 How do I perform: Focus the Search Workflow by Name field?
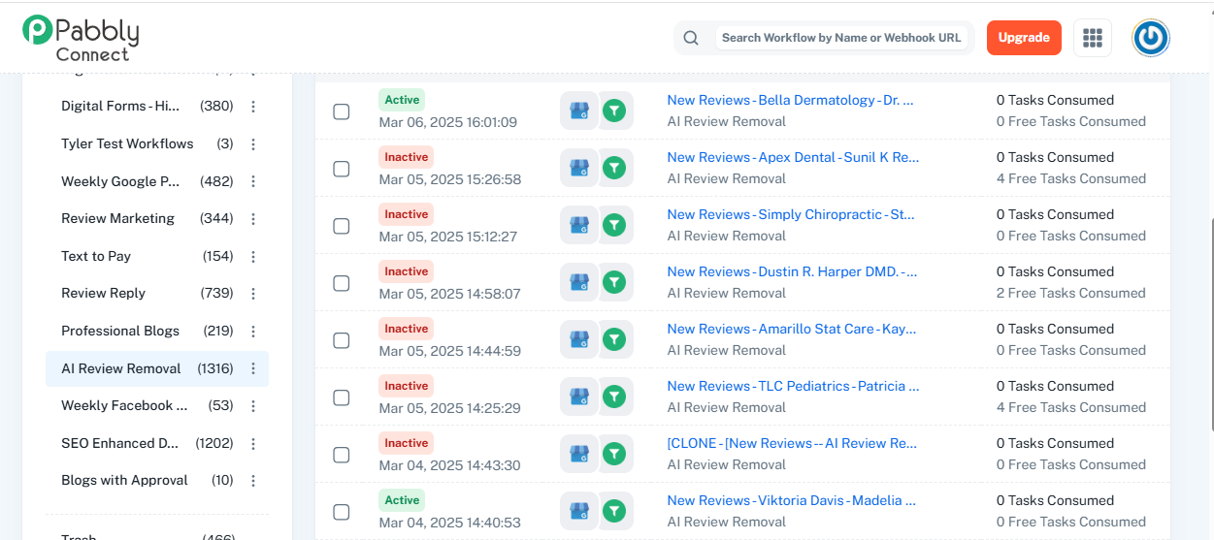(841, 38)
